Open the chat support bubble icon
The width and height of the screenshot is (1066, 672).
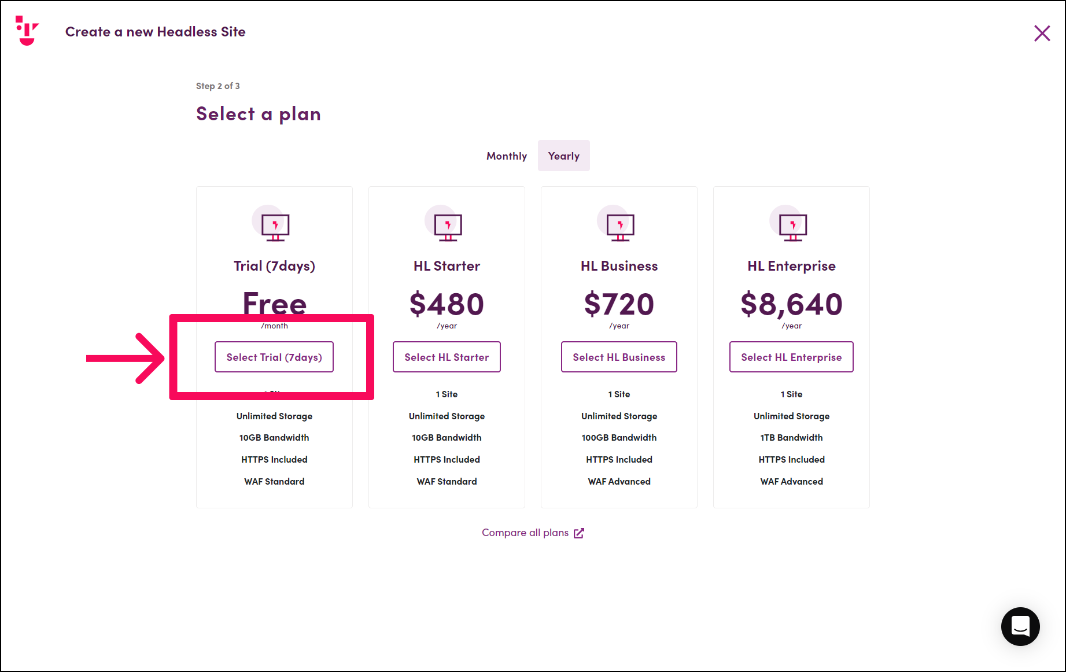[1020, 626]
